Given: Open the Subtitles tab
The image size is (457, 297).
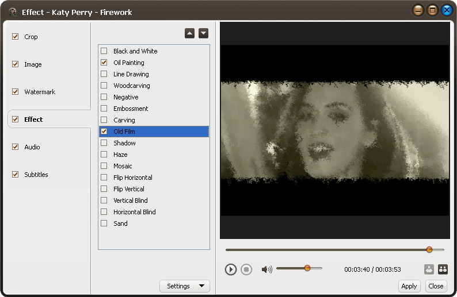Looking at the screenshot, I should pos(36,175).
